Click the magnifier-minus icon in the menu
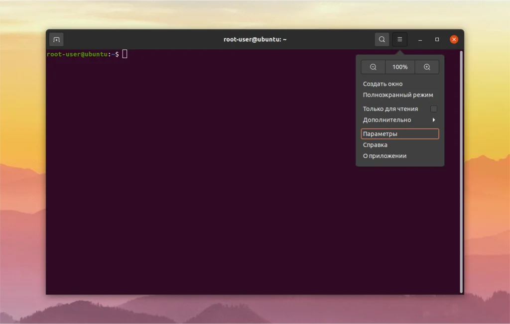 [x=373, y=67]
